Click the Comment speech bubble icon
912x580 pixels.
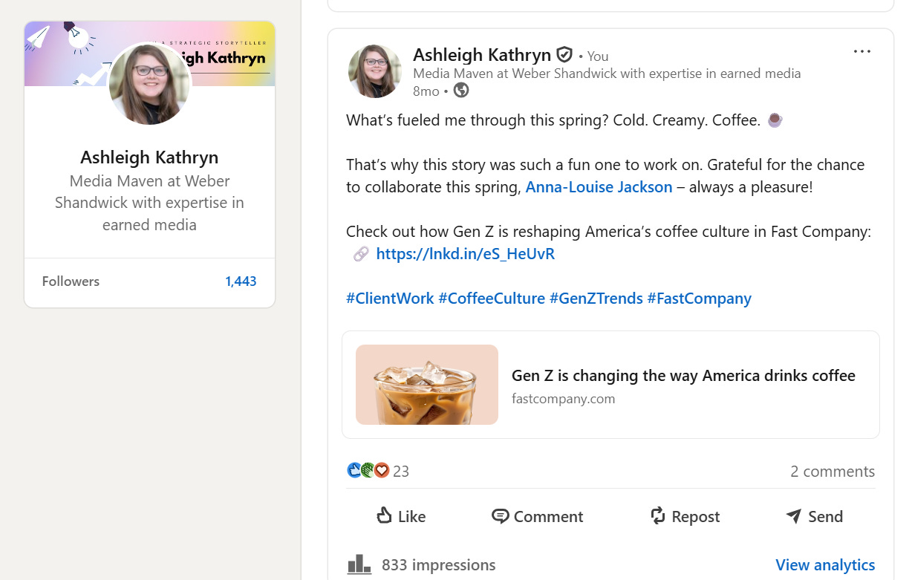click(x=501, y=516)
